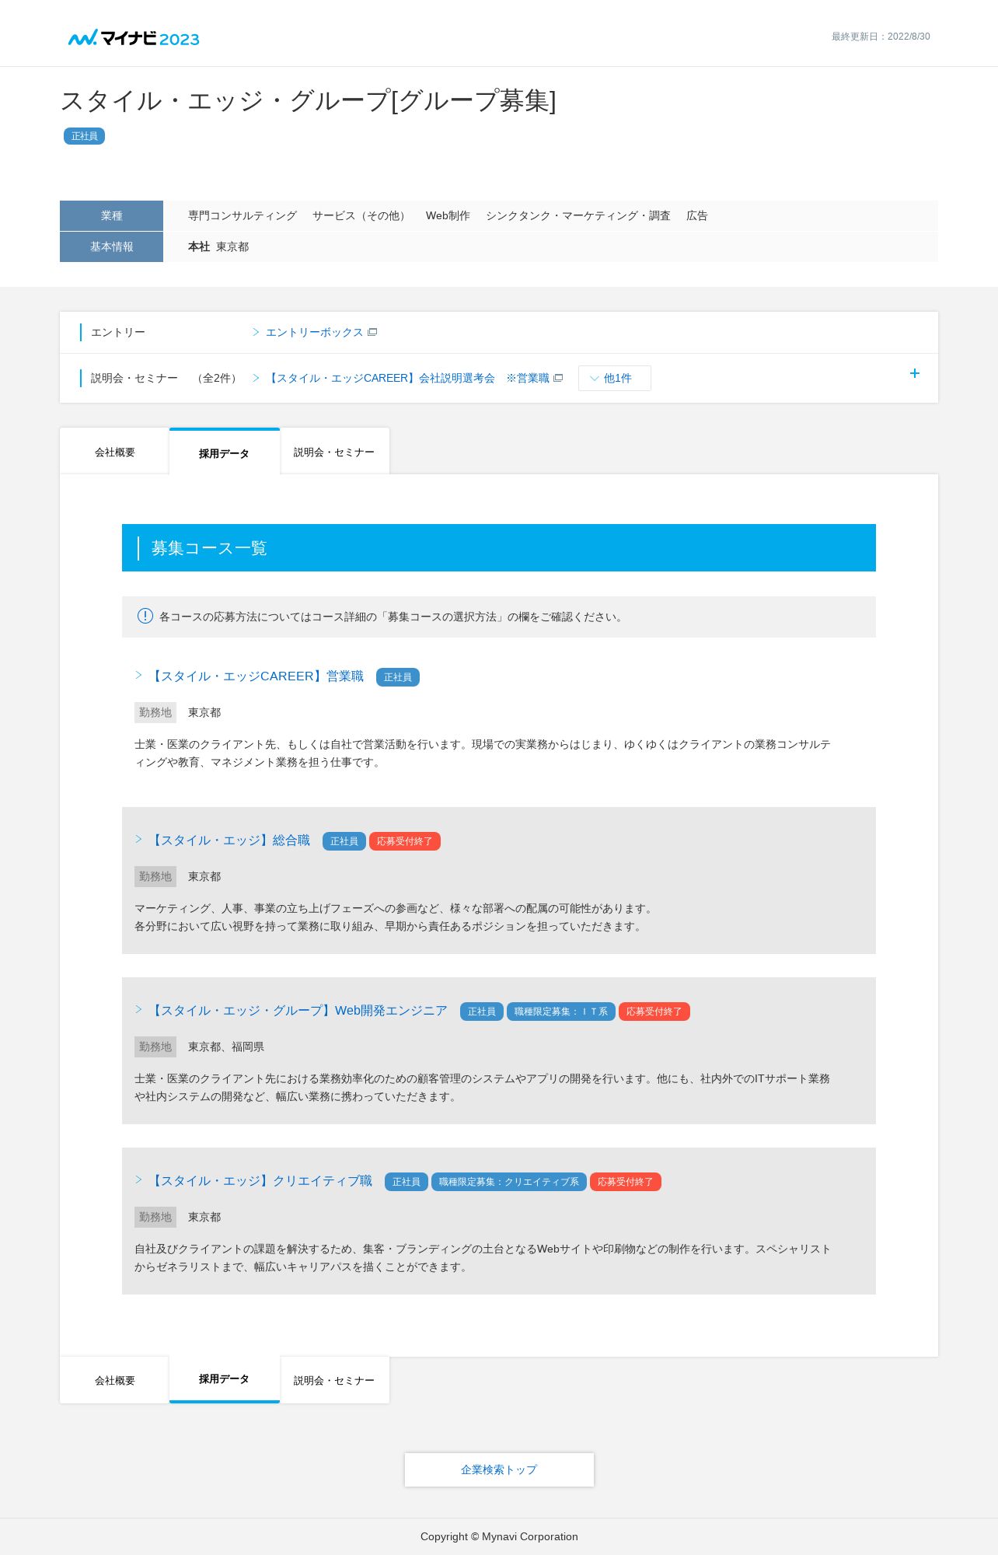Select the bottom 採用データ tab
Viewport: 998px width, 1555px height.
click(224, 1379)
